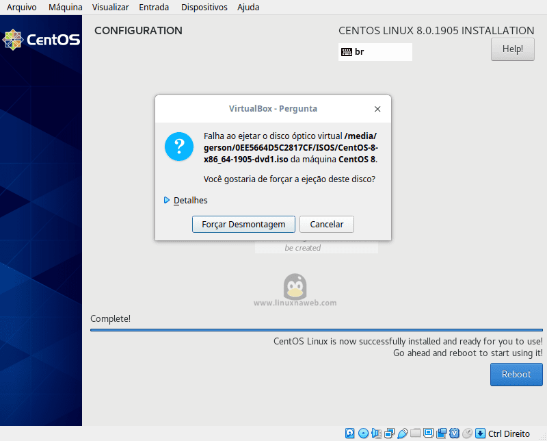
Task: Click the keyboard capture arrow icon
Action: click(x=481, y=433)
